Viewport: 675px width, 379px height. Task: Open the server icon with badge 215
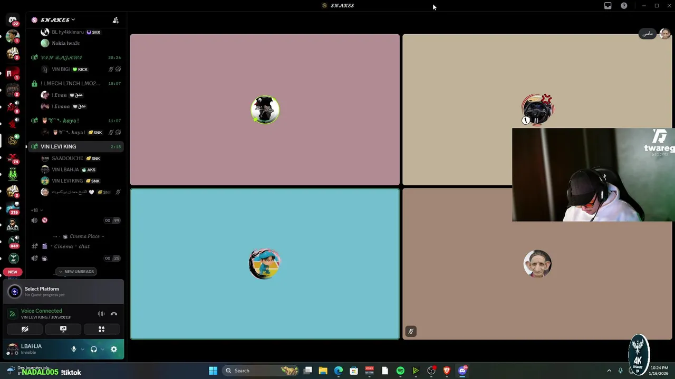13,208
